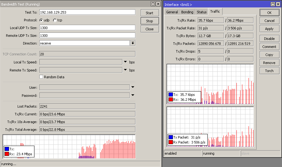Click the User input field
The width and height of the screenshot is (282, 167).
pos(84,87)
